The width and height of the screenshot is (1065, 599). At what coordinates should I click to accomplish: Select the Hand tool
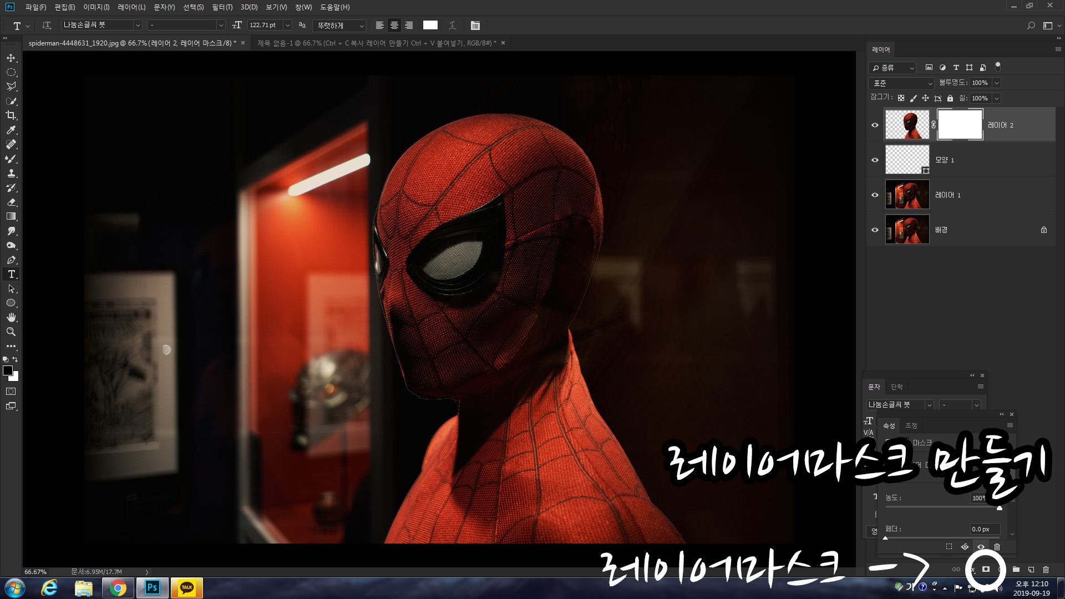pyautogui.click(x=11, y=317)
